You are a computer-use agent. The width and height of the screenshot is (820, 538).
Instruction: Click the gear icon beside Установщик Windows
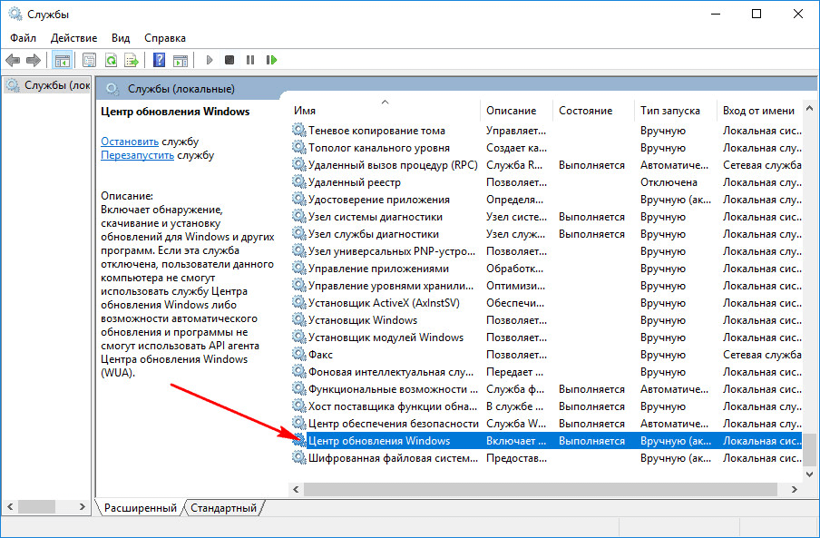click(298, 320)
